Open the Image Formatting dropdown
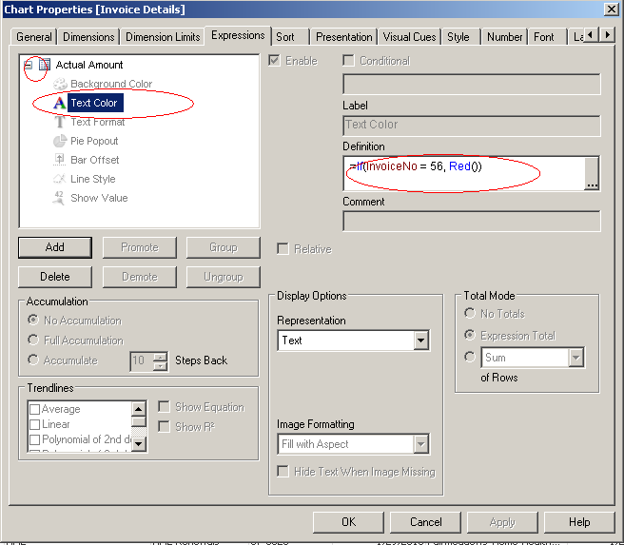This screenshot has width=624, height=545. (x=421, y=444)
